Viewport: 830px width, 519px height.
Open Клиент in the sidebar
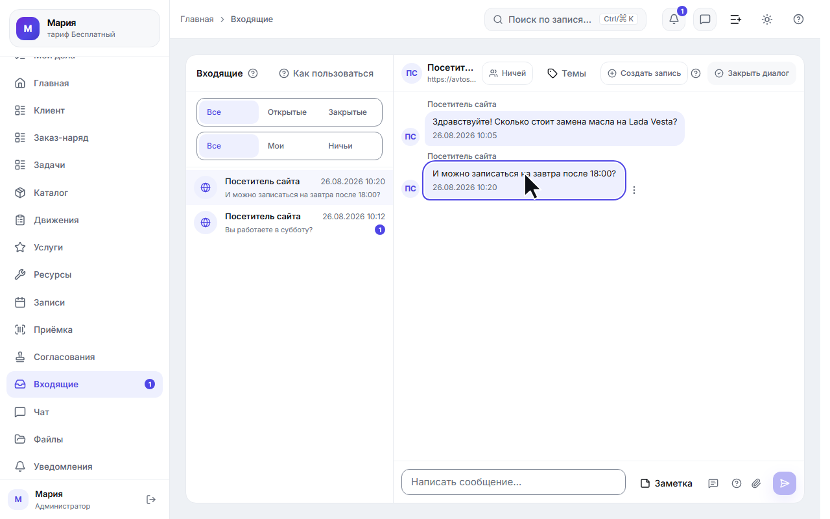84,110
